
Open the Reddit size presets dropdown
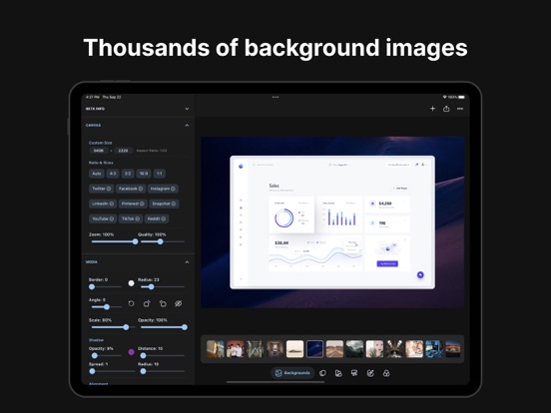[157, 218]
